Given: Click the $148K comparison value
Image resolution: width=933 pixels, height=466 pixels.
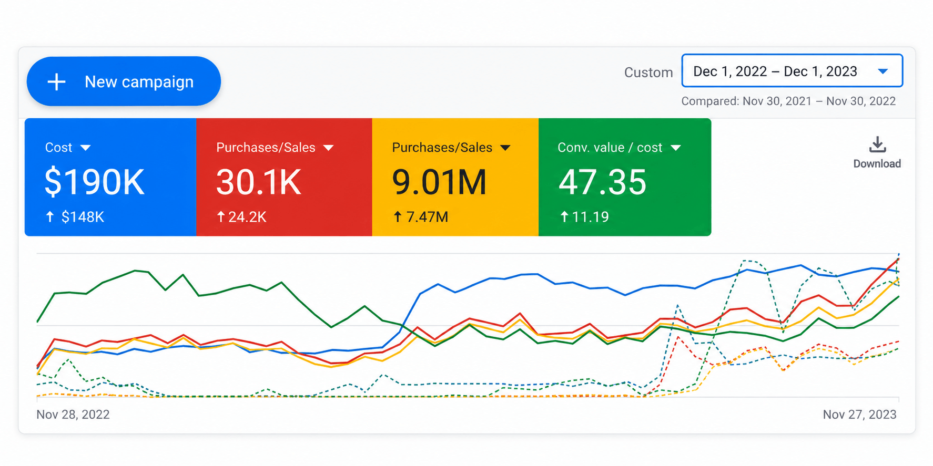Looking at the screenshot, I should click(83, 217).
